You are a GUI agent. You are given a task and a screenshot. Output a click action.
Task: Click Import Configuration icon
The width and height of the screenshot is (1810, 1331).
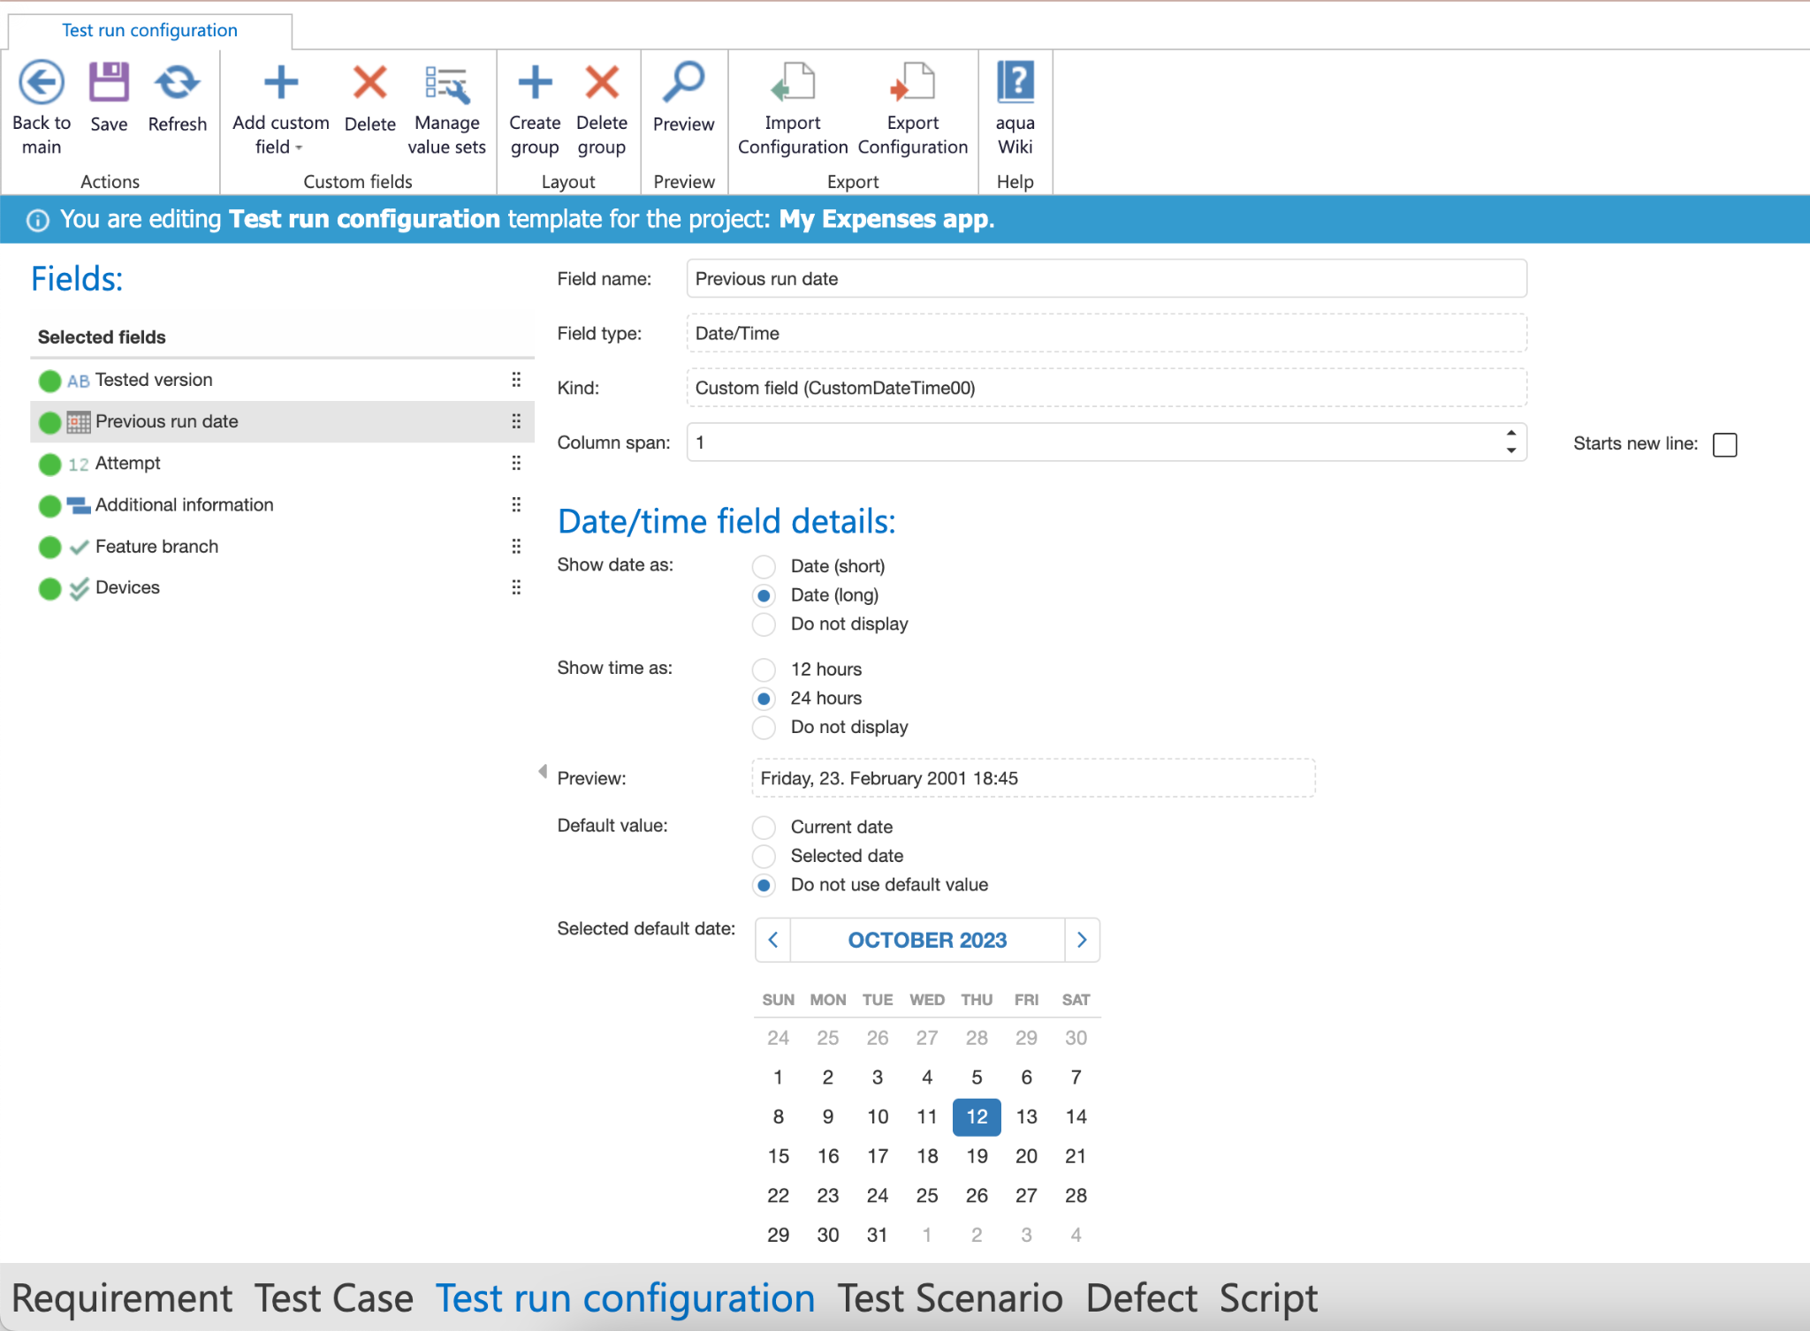pyautogui.click(x=793, y=84)
